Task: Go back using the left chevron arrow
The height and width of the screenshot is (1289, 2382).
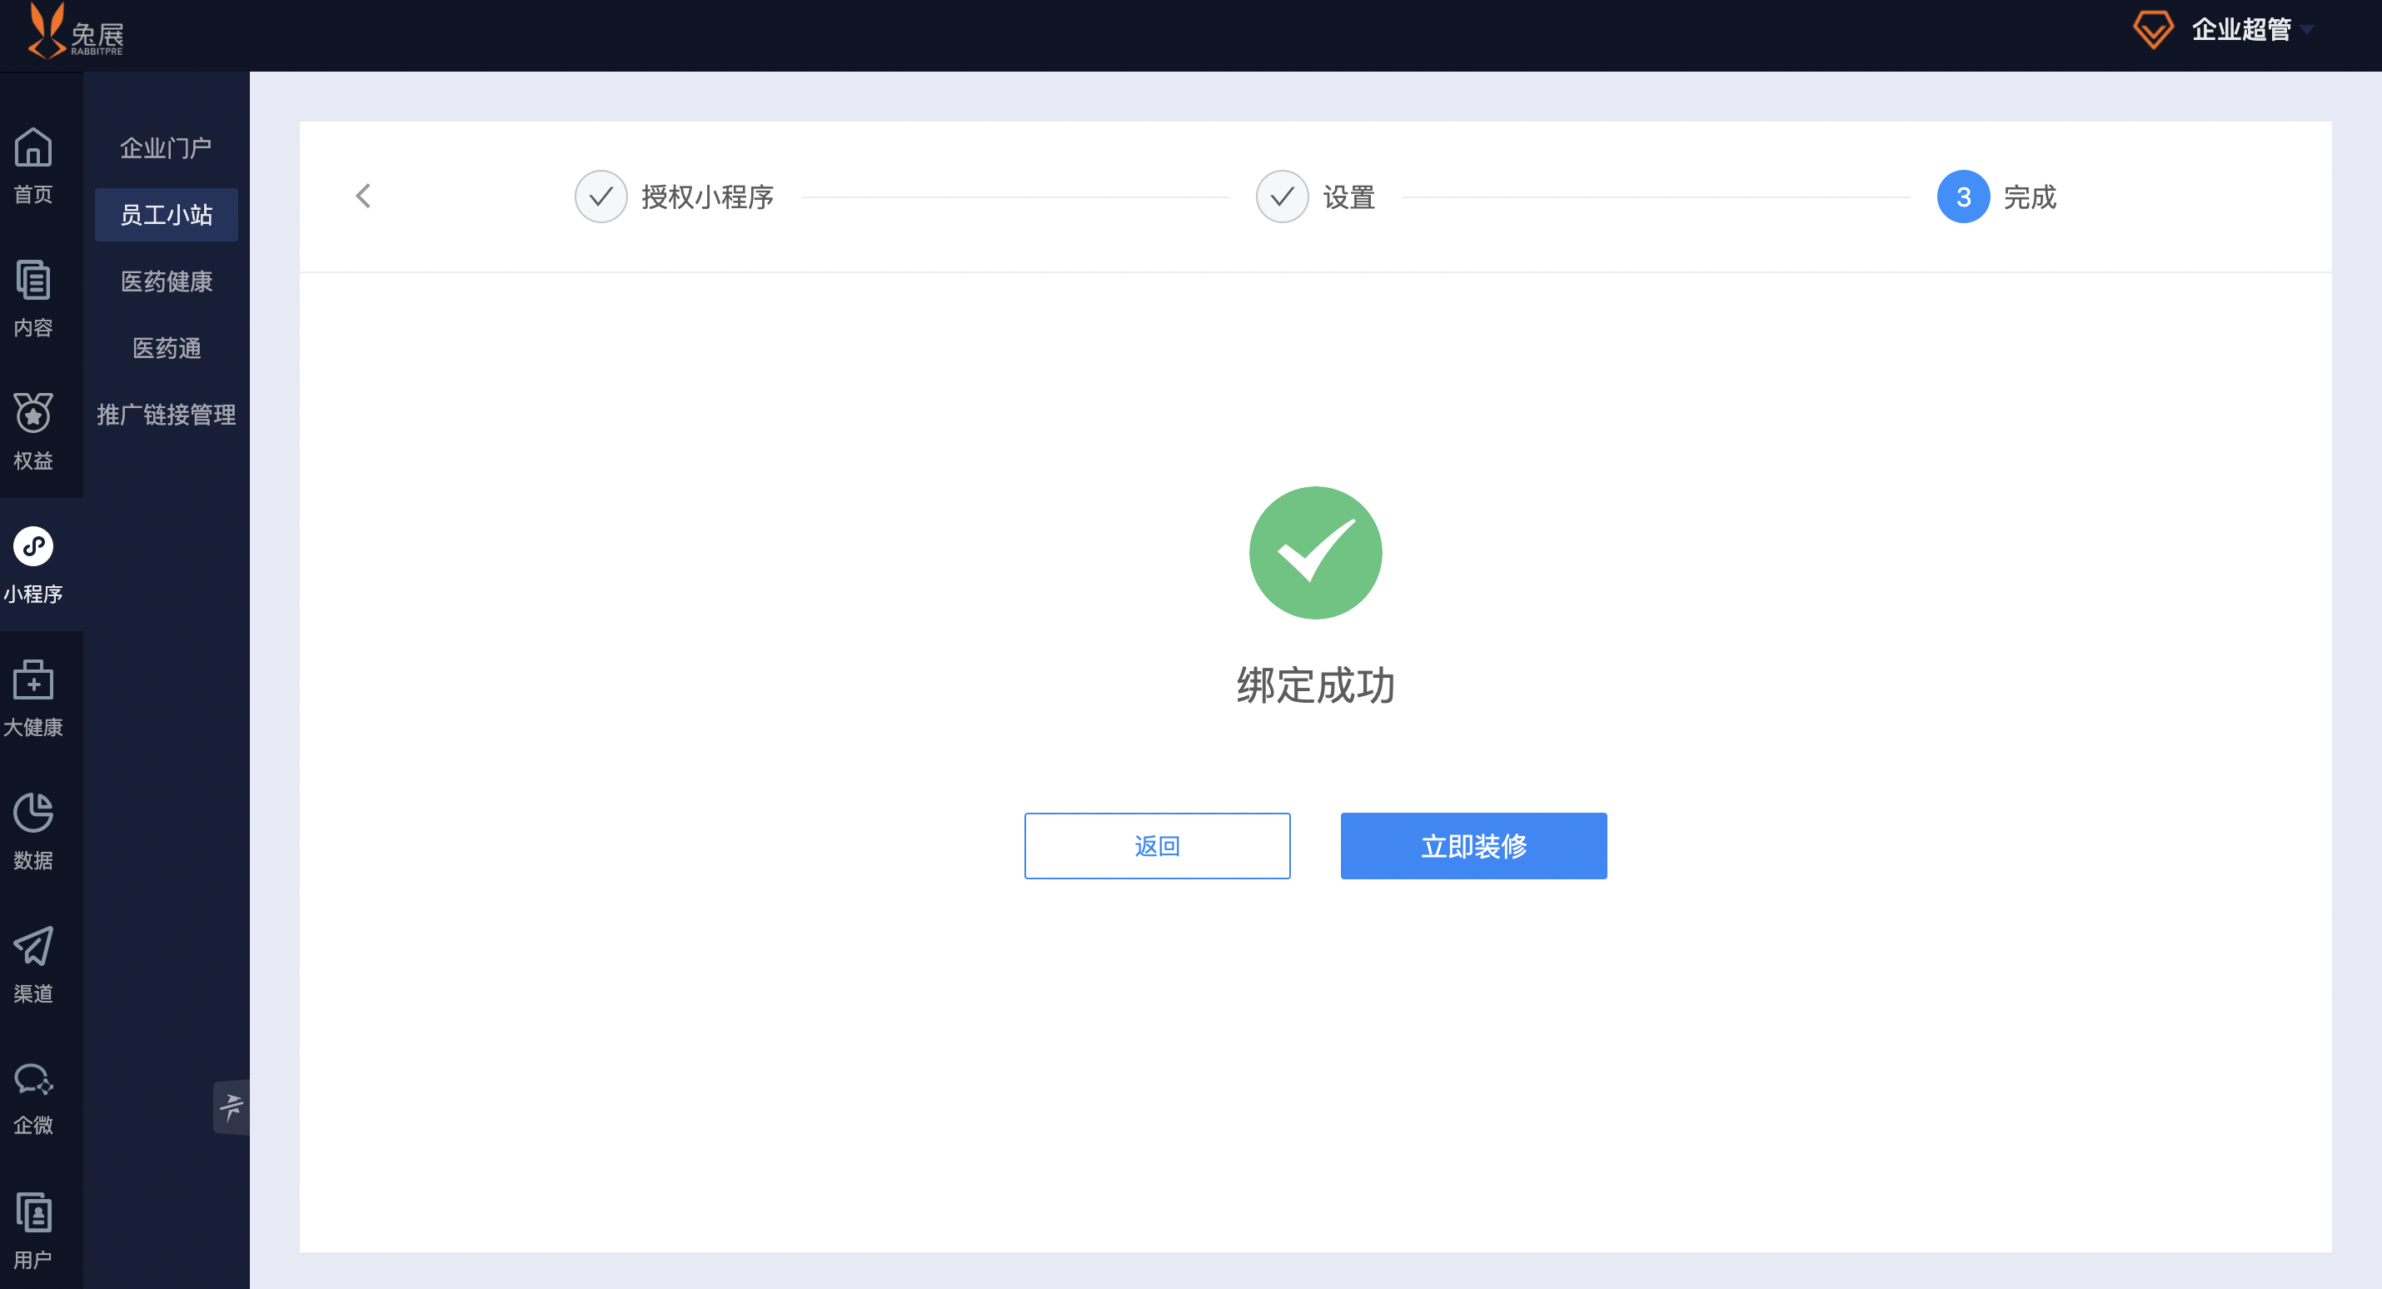Action: (363, 196)
